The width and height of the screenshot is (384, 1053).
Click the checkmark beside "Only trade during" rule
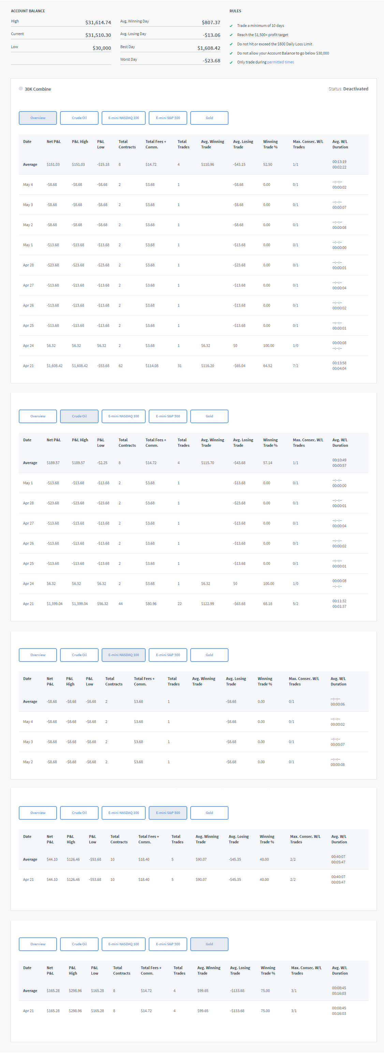[231, 62]
